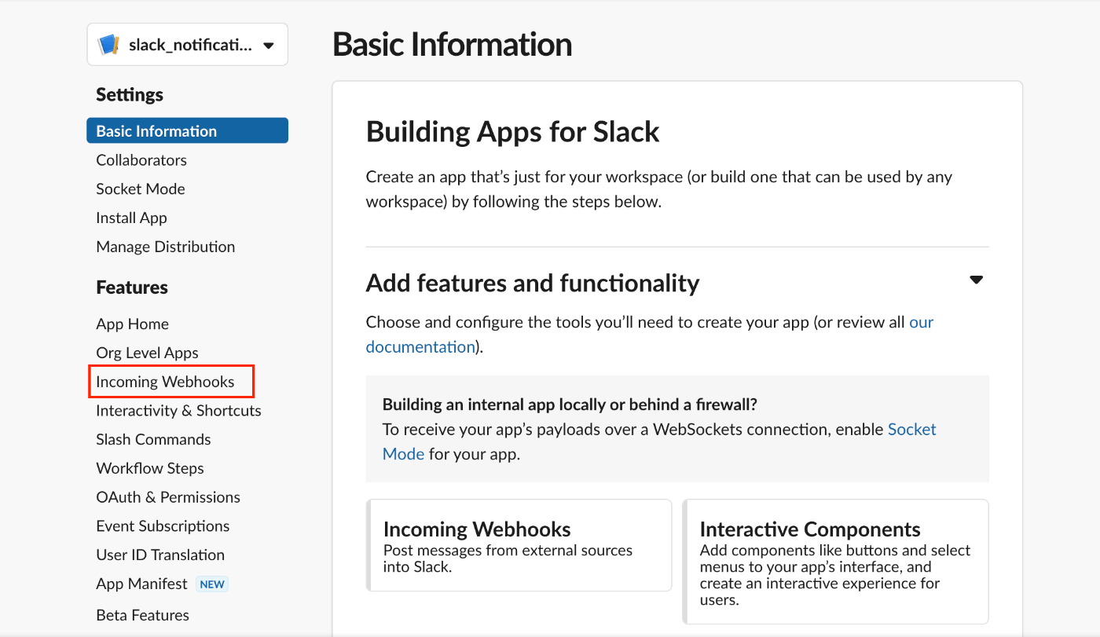The image size is (1100, 637).
Task: Click the app icon beside slack_notifications
Action: [x=108, y=45]
